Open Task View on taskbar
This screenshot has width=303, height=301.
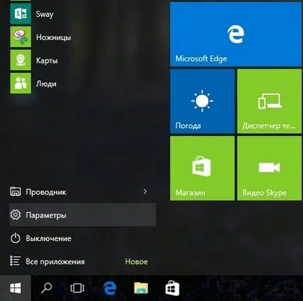point(77,288)
